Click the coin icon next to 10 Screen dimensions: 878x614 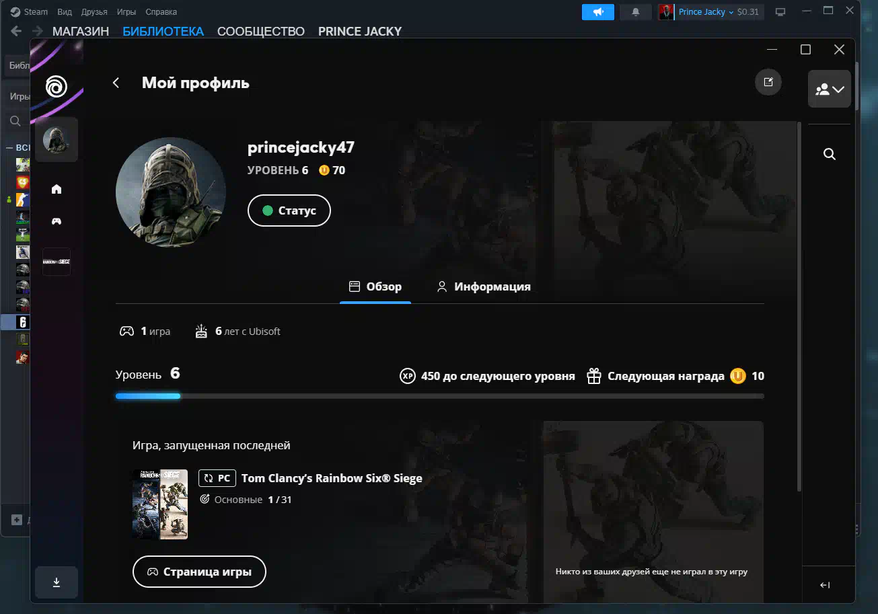click(738, 376)
